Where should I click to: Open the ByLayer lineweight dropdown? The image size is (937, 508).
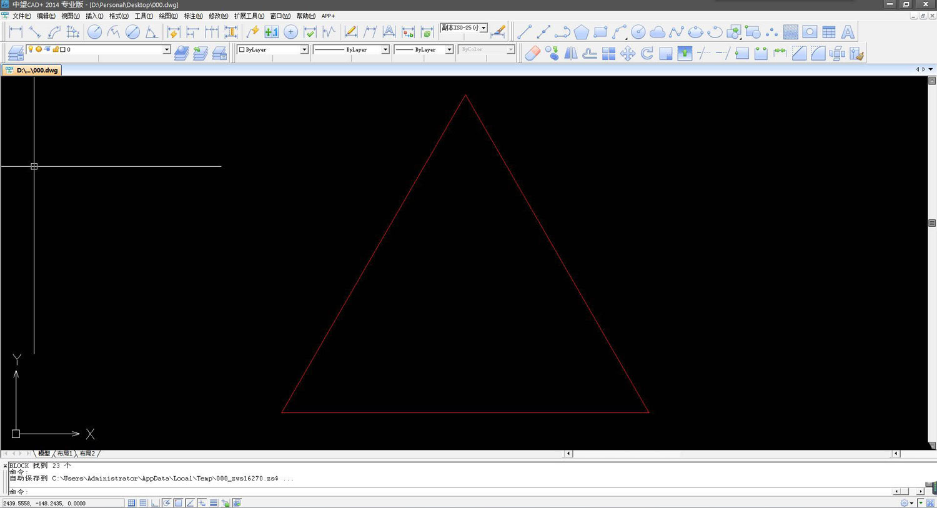(x=449, y=49)
